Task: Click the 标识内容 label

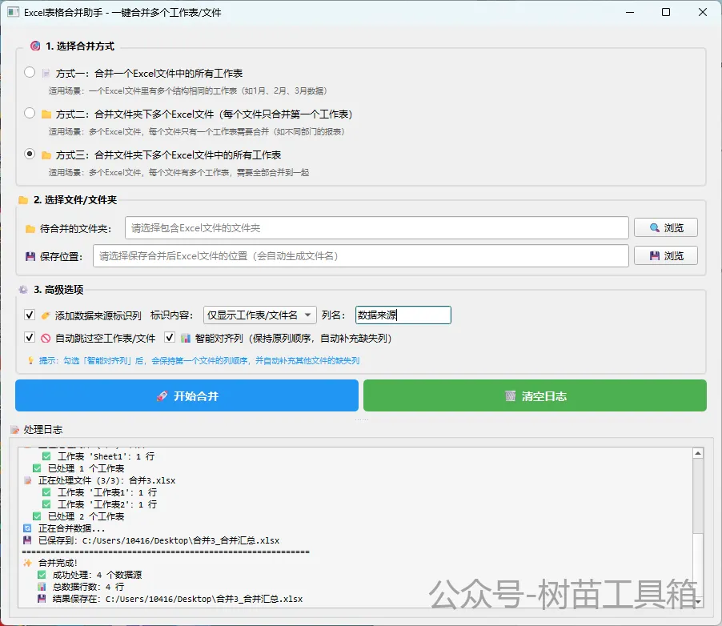Action: pyautogui.click(x=170, y=315)
